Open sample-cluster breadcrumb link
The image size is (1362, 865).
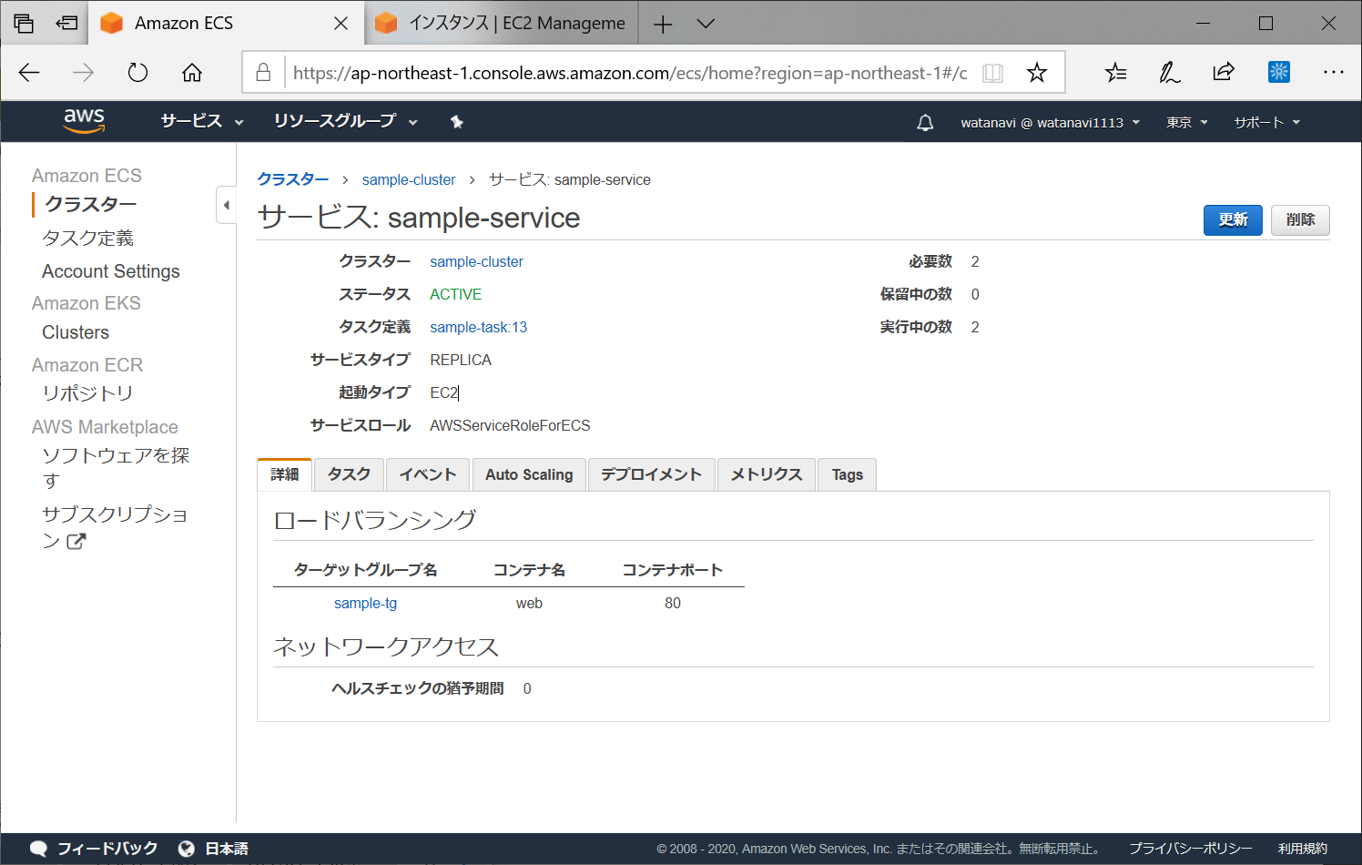[x=409, y=179]
